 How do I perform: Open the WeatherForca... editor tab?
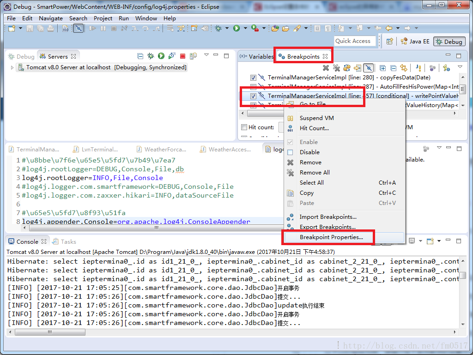point(161,150)
